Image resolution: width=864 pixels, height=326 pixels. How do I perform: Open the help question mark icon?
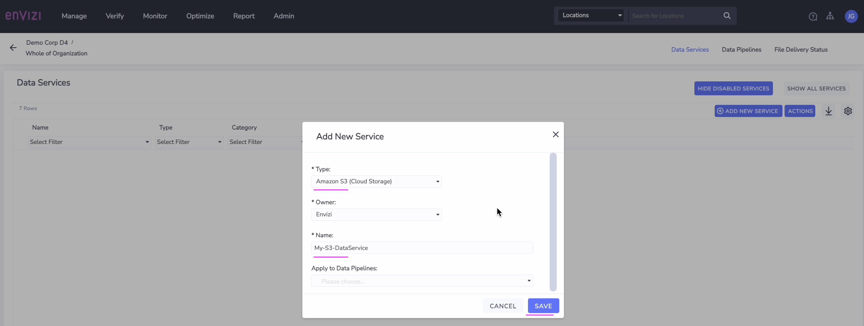tap(813, 16)
